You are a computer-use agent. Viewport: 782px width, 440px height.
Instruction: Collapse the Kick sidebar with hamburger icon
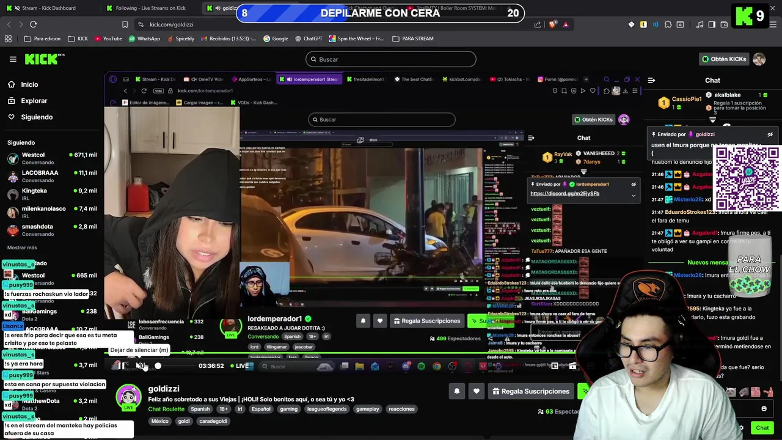click(13, 59)
